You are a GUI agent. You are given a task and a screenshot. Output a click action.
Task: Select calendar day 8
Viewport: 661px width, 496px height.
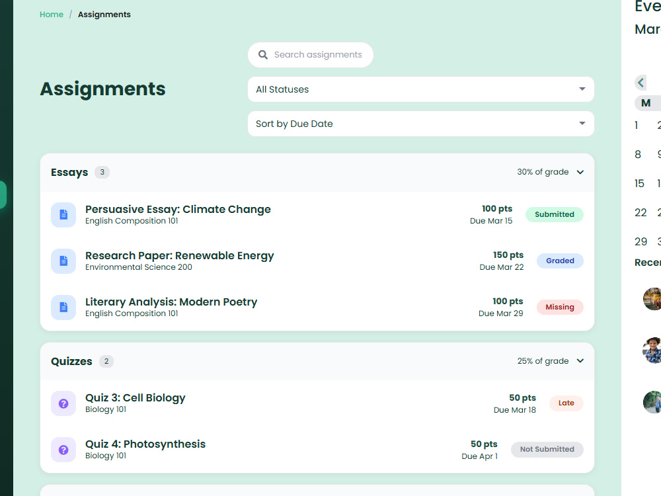pyautogui.click(x=638, y=154)
